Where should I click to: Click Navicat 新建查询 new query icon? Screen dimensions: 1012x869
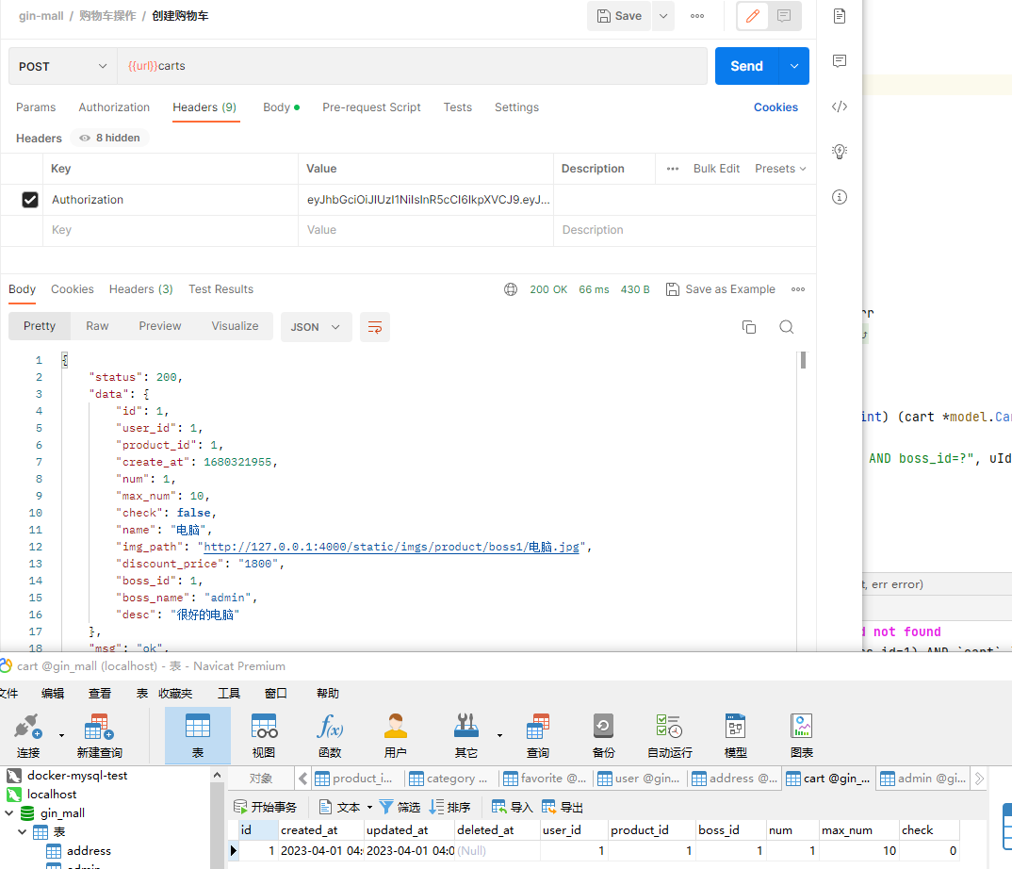(99, 735)
